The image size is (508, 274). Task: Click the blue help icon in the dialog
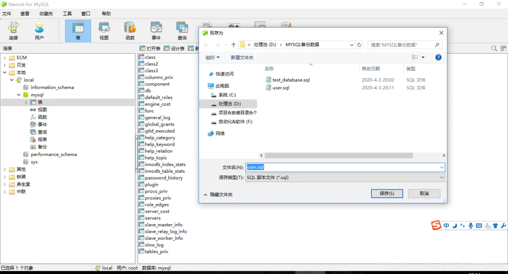[438, 58]
